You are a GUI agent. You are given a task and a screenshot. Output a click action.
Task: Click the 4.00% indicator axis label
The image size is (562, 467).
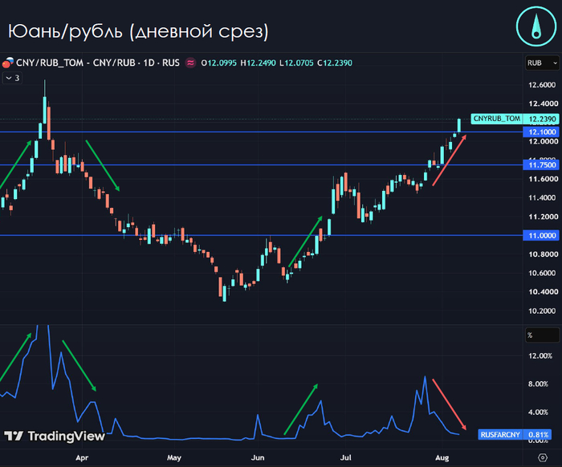[538, 412]
